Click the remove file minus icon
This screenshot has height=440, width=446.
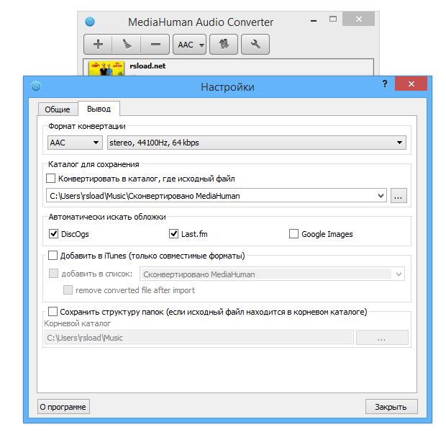coord(155,45)
